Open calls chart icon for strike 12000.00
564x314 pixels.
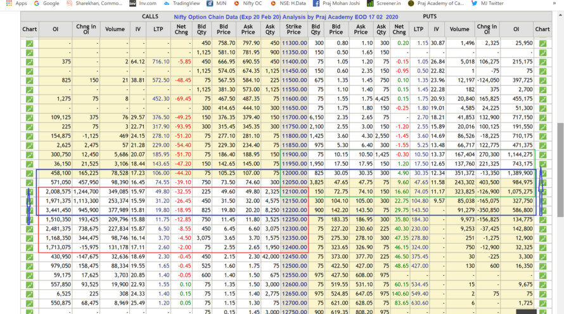point(30,173)
